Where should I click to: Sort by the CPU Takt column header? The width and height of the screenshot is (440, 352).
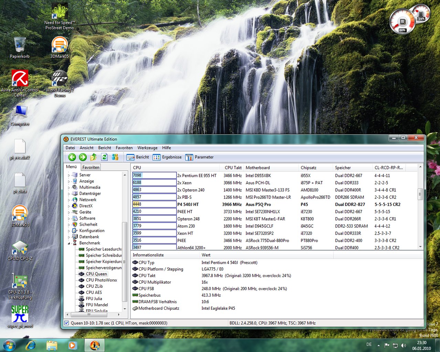[x=233, y=168]
